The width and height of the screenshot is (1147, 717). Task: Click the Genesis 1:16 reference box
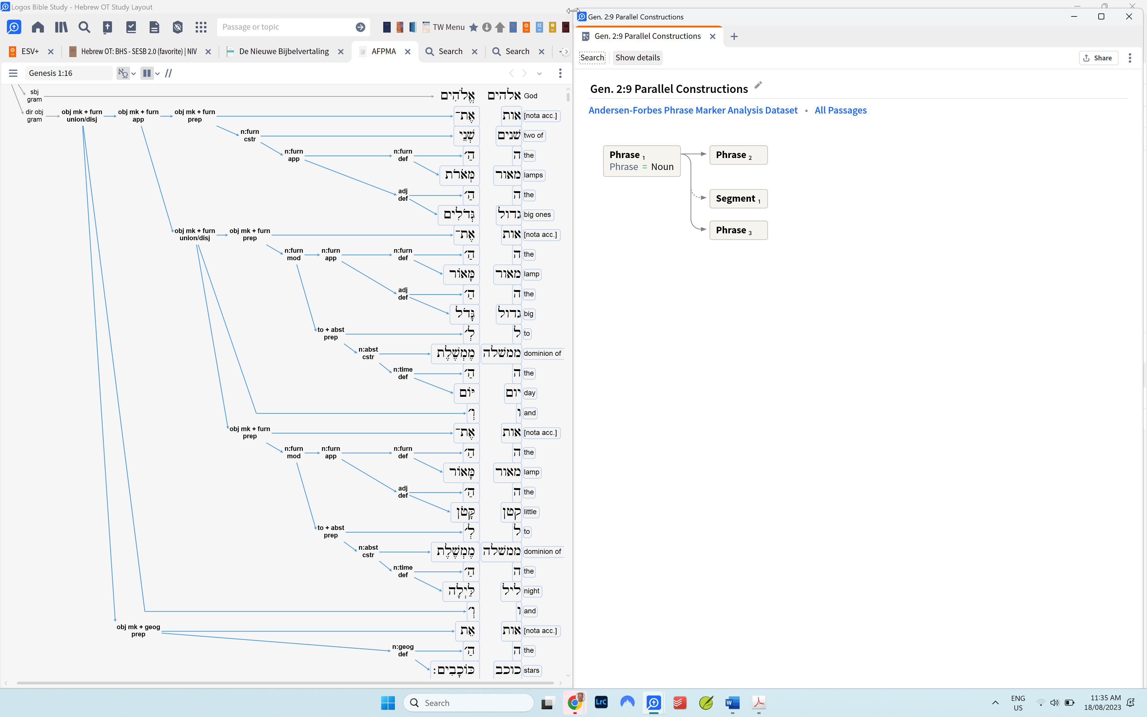69,73
